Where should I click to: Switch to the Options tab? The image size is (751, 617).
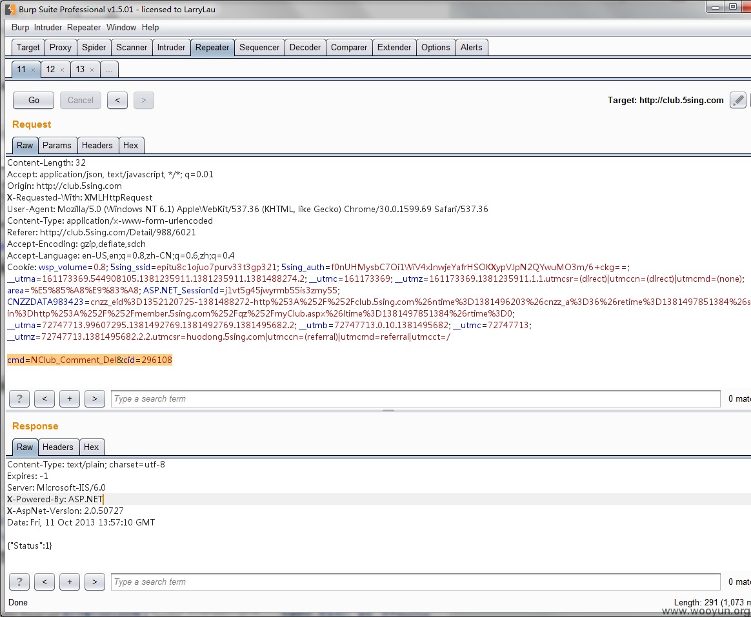[x=436, y=48]
